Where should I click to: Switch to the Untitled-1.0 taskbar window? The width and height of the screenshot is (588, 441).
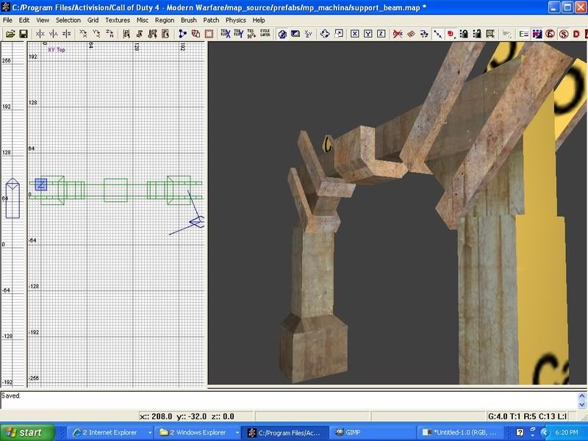click(459, 433)
